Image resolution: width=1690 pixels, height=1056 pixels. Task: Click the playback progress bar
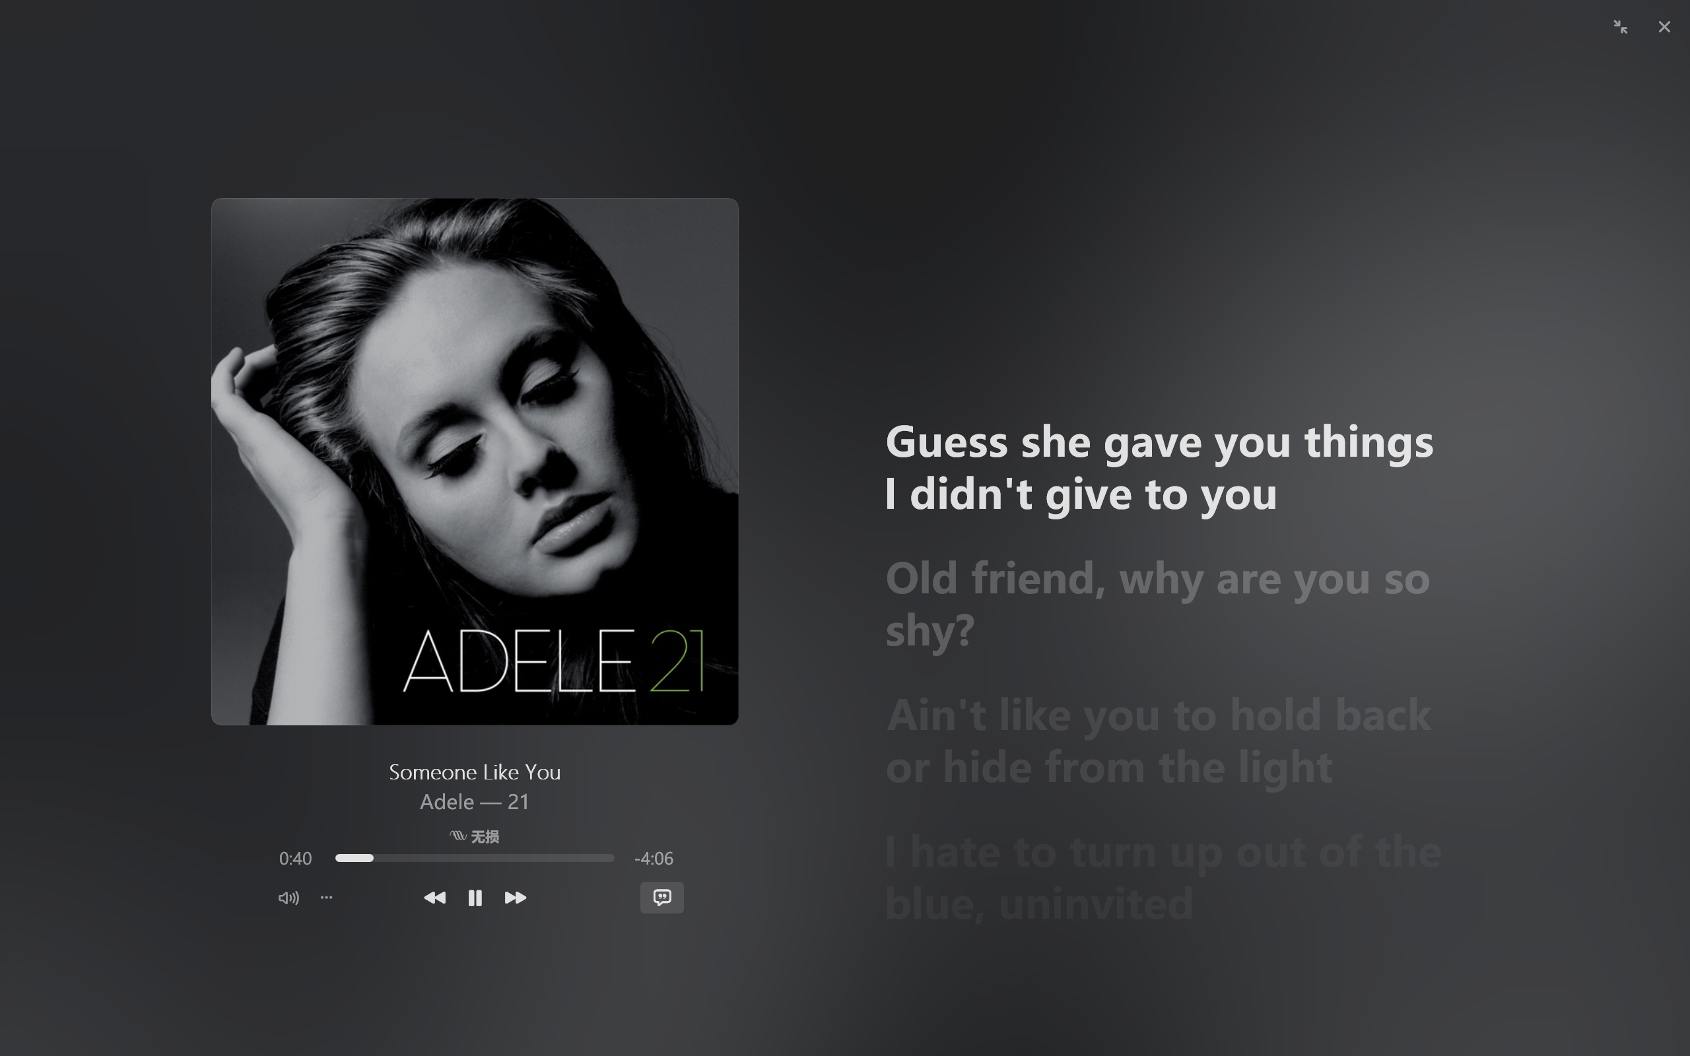(475, 857)
